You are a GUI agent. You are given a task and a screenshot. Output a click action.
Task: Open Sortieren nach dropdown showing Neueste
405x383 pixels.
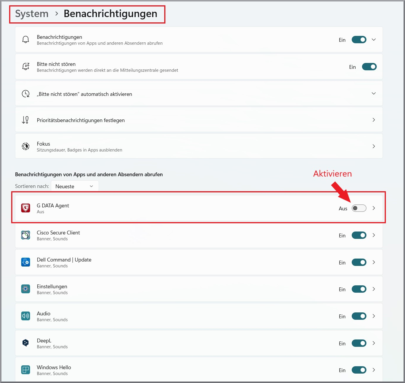click(x=75, y=186)
